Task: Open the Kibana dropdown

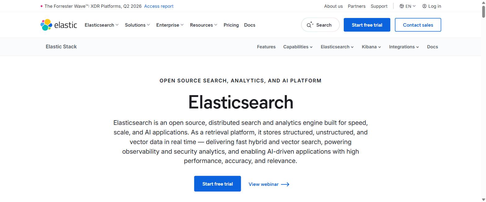Action: click(x=371, y=47)
